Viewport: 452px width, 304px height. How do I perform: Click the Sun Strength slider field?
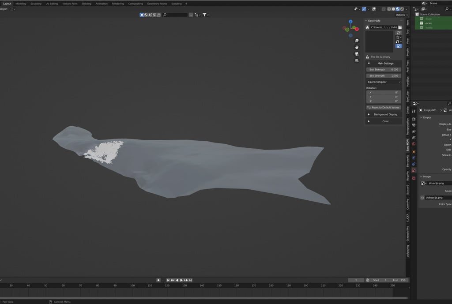[384, 69]
